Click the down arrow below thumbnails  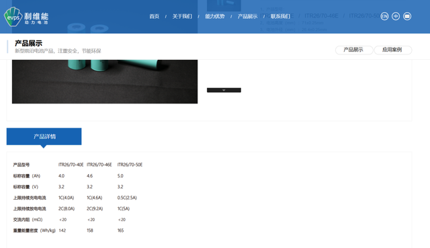coord(224,90)
